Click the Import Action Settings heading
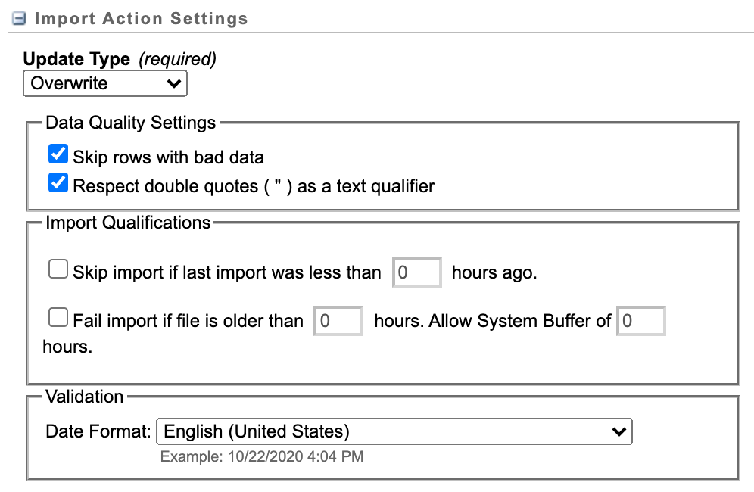The image size is (754, 492). pos(142,19)
